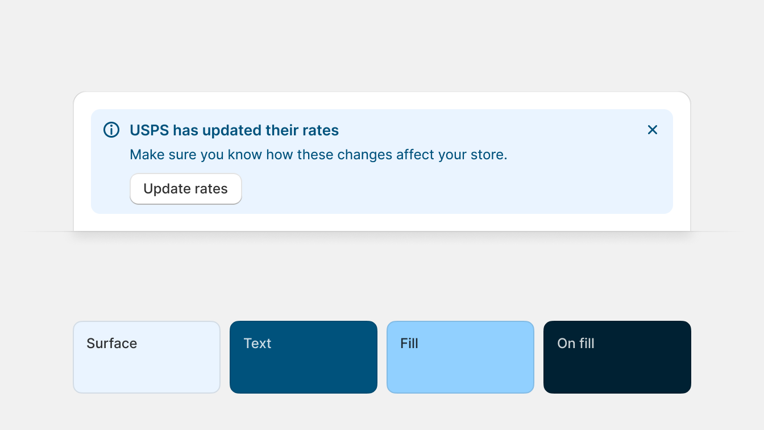Screen dimensions: 764x430
Task: Select the heading USPS has updated their rates
Action: 234,130
